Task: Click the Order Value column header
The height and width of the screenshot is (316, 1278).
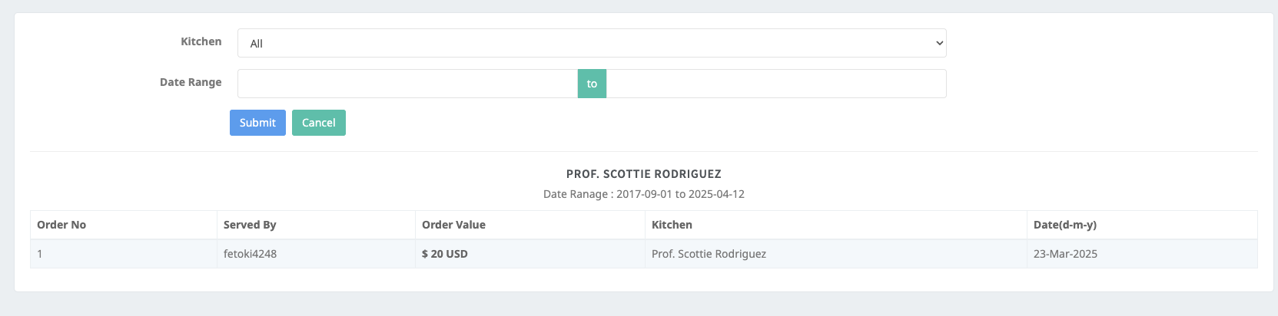Action: (453, 225)
